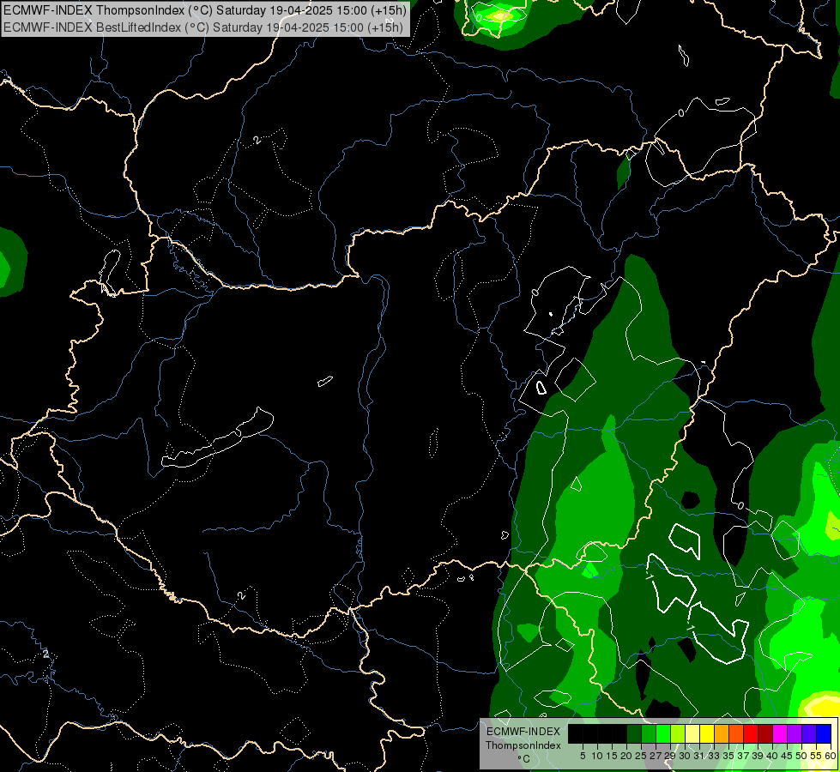Image resolution: width=840 pixels, height=772 pixels.
Task: Select the medium green 25–27 legend swatch
Action: [649, 733]
